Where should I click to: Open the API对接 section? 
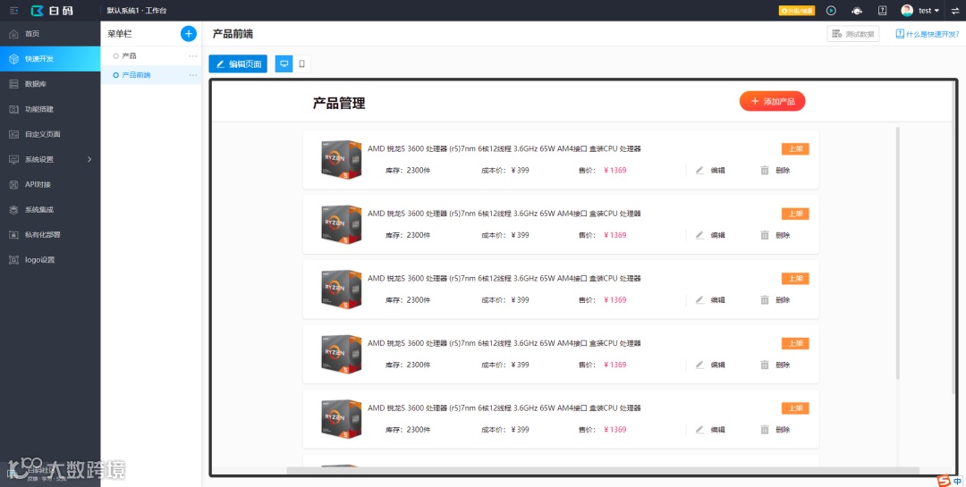point(50,185)
